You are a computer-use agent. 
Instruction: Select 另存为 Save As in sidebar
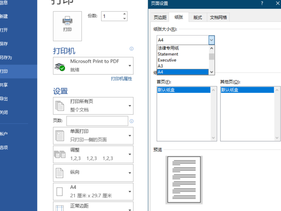[x=6, y=58]
